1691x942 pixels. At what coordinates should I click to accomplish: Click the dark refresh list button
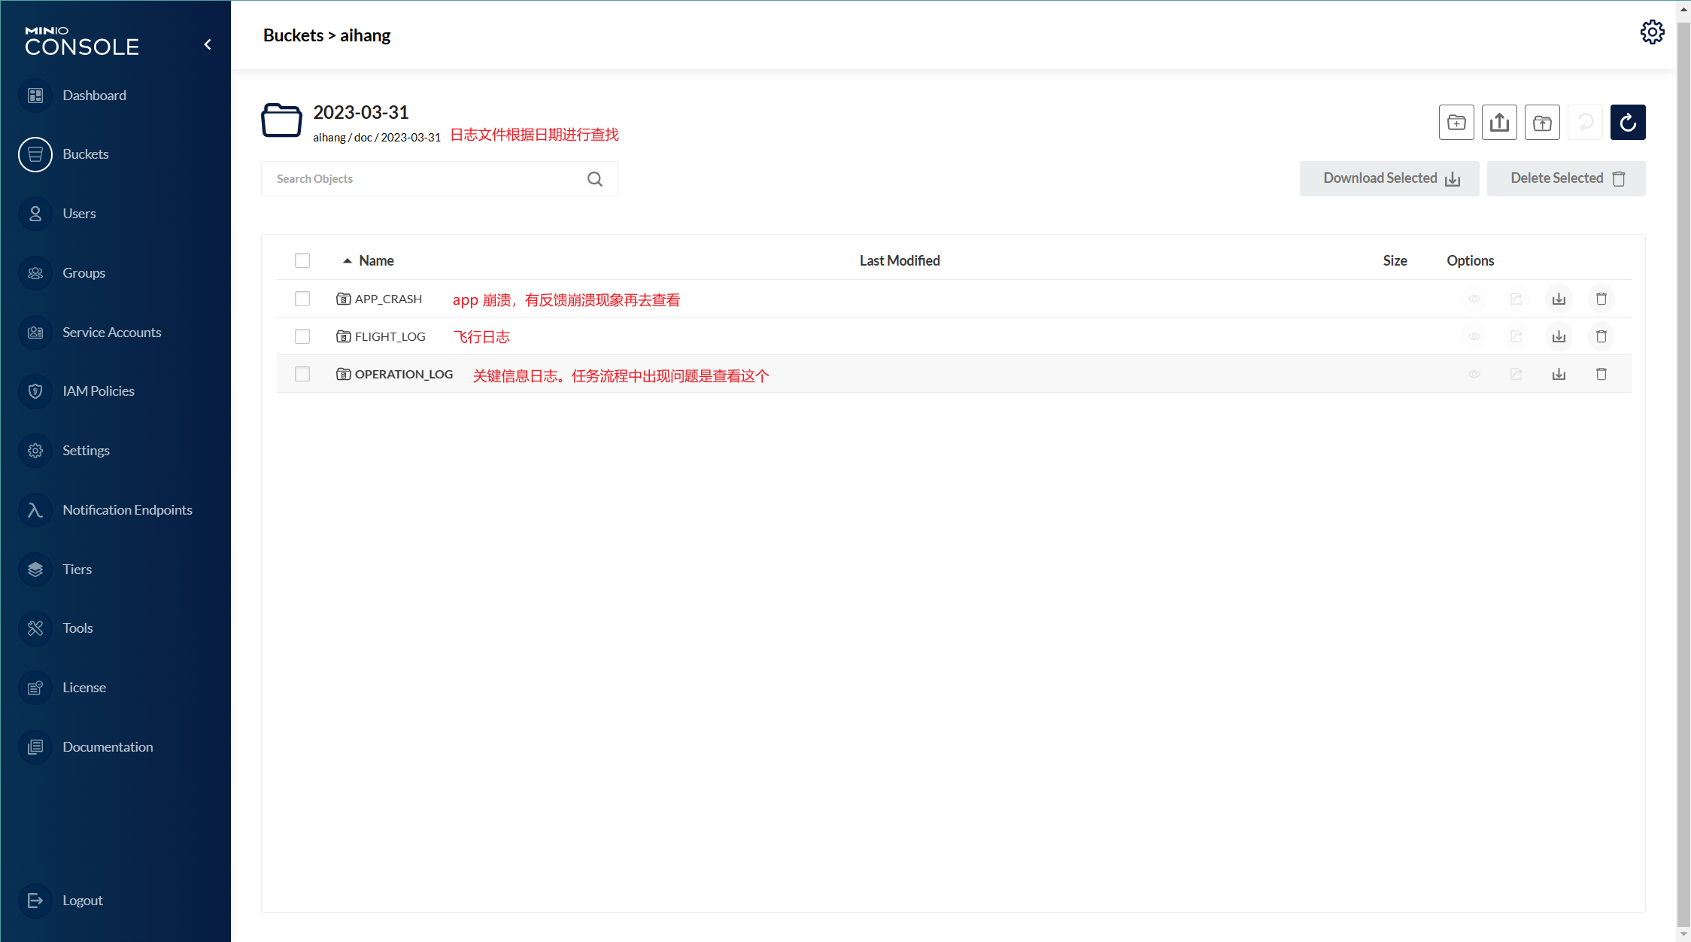1628,123
